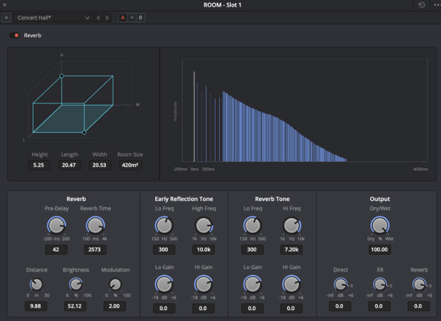The height and width of the screenshot is (321, 441).
Task: Click the Brightness value field
Action: click(76, 307)
